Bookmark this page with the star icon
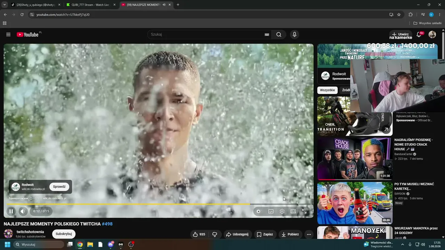The image size is (445, 250). point(399,15)
